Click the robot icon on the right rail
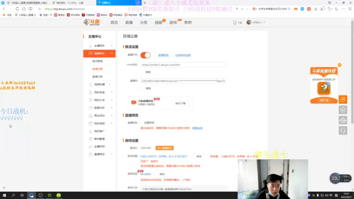The width and height of the screenshot is (354, 199). [x=342, y=120]
